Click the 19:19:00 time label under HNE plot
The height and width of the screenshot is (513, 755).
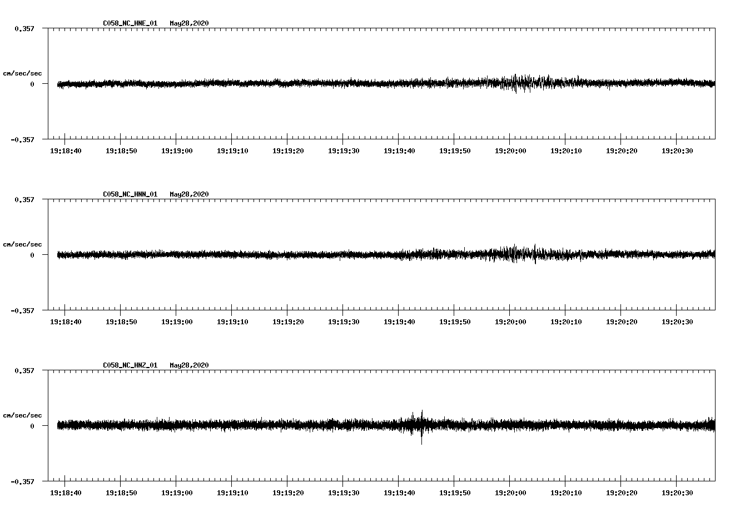tap(177, 151)
